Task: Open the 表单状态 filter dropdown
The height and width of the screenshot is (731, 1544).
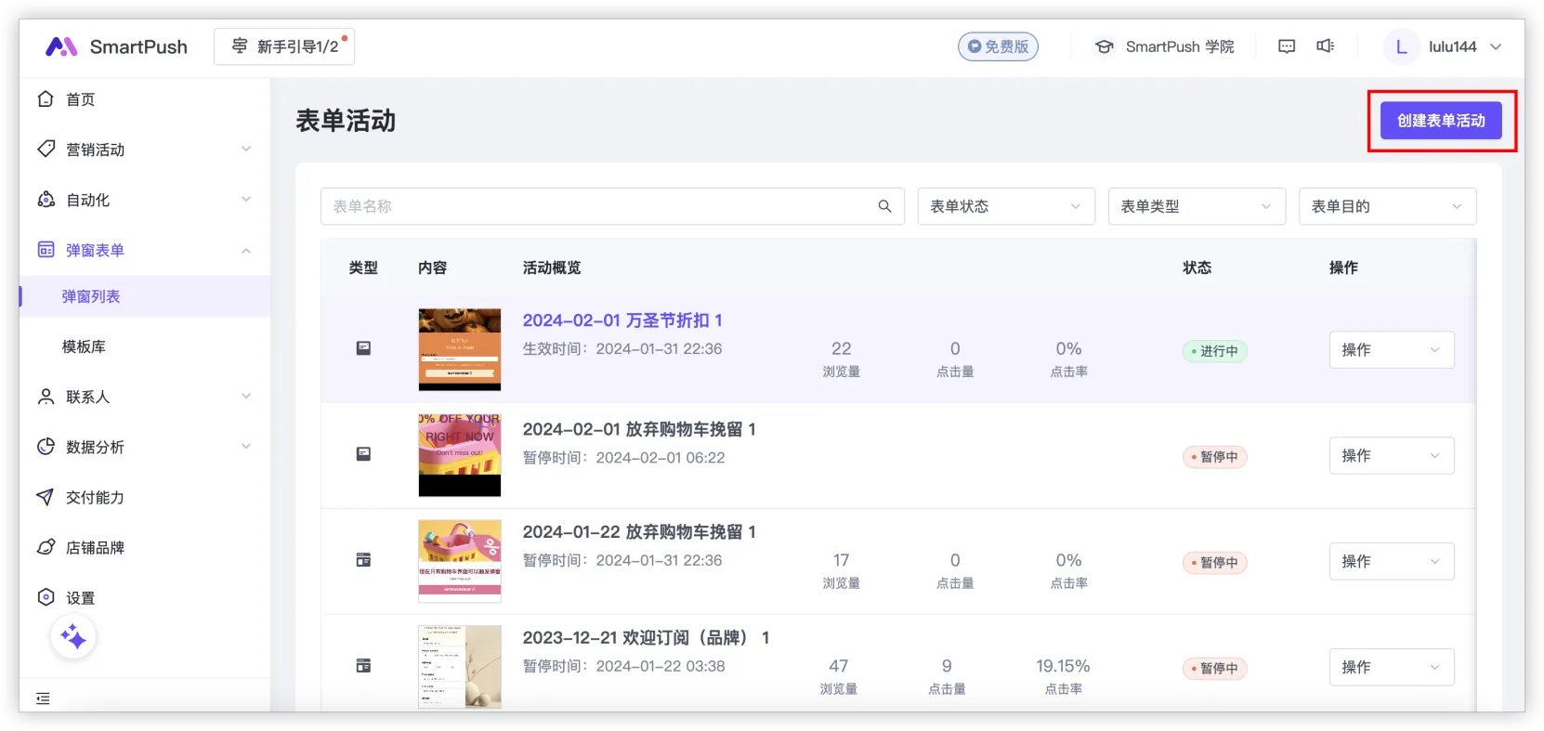Action: 1005,206
